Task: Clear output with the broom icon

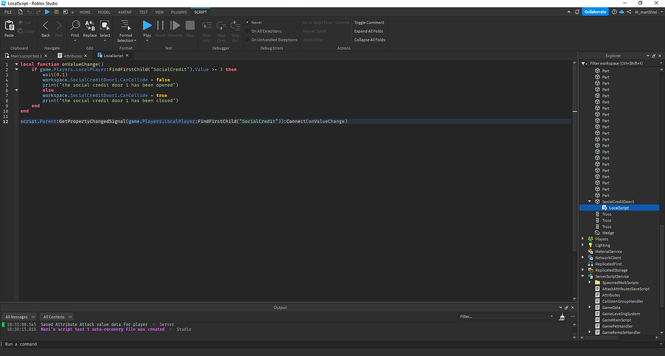Action: click(562, 316)
